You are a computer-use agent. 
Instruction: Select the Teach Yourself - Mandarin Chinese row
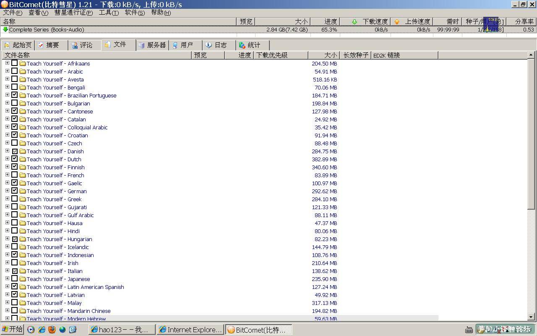[x=220, y=311]
